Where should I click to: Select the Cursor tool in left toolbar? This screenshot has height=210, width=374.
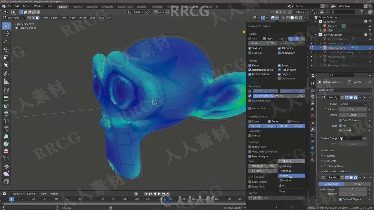tap(6, 34)
